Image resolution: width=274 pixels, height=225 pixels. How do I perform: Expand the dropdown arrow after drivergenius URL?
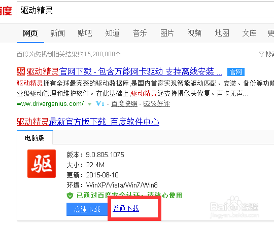pyautogui.click(x=89, y=104)
